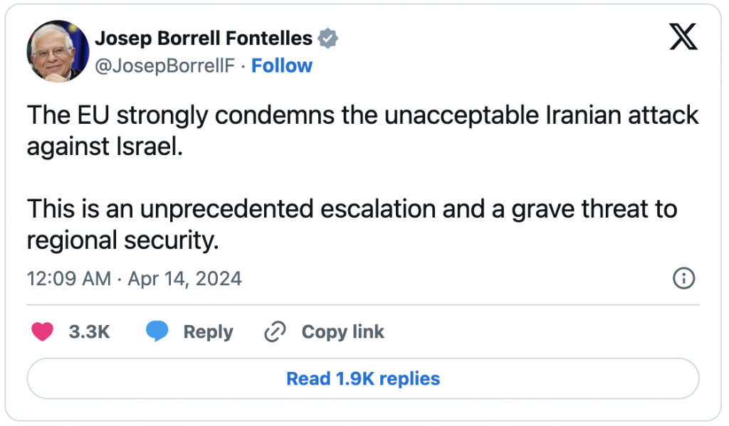Click the "regional security." text line
The width and height of the screenshot is (729, 426).
coord(122,240)
